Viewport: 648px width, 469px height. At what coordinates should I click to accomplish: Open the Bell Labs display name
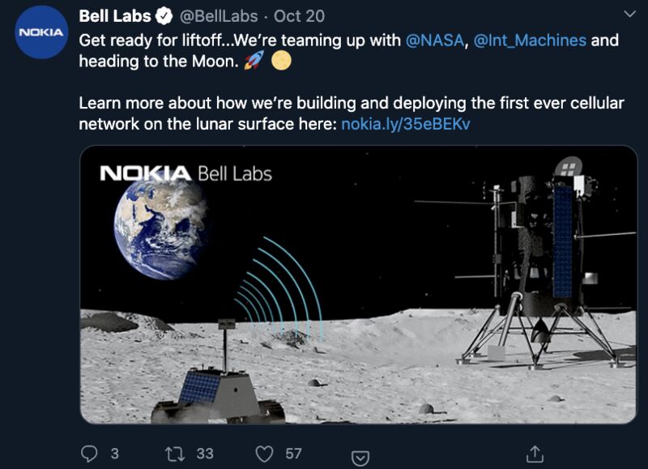[115, 16]
